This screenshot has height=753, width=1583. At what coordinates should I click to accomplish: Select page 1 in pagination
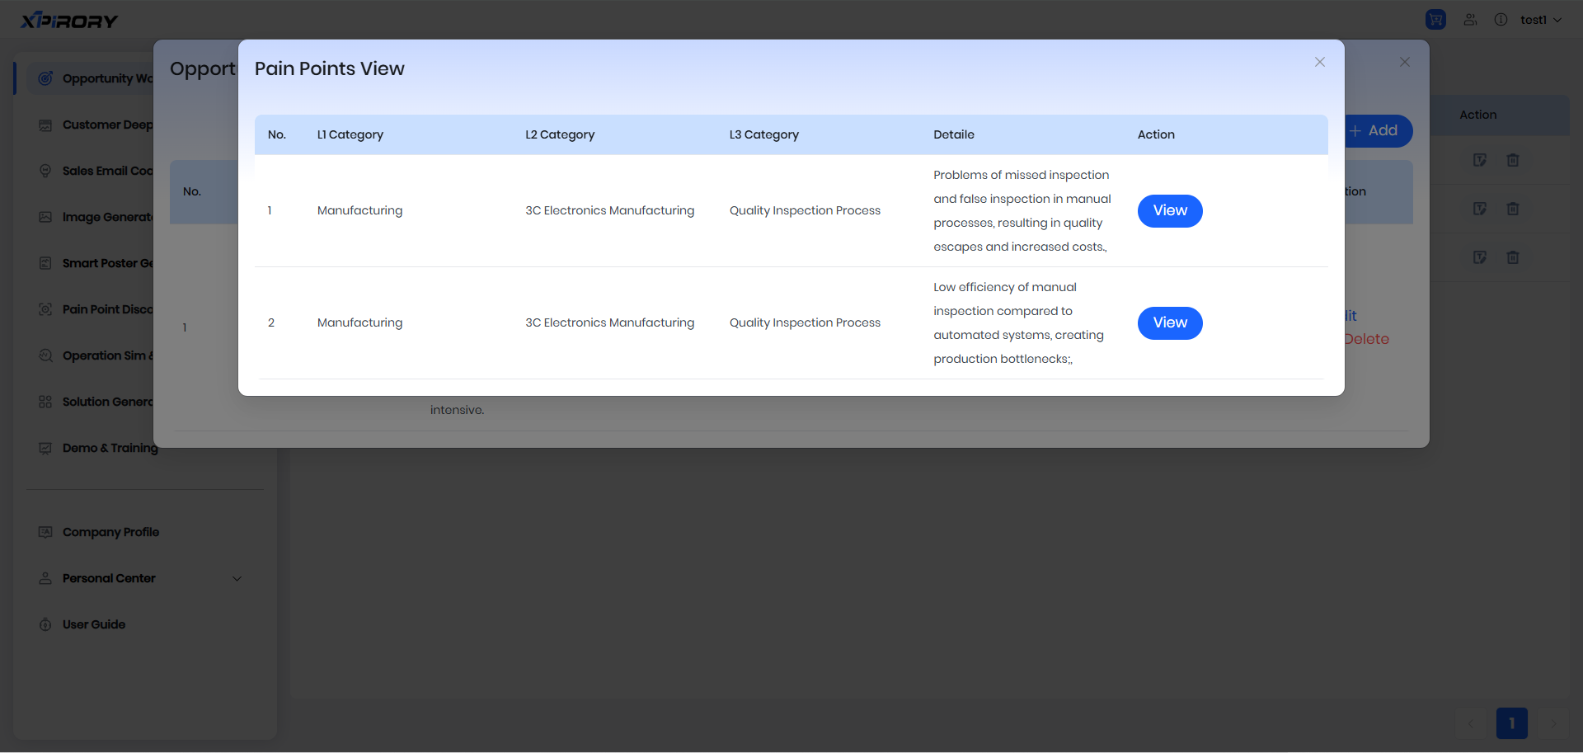(x=1511, y=723)
